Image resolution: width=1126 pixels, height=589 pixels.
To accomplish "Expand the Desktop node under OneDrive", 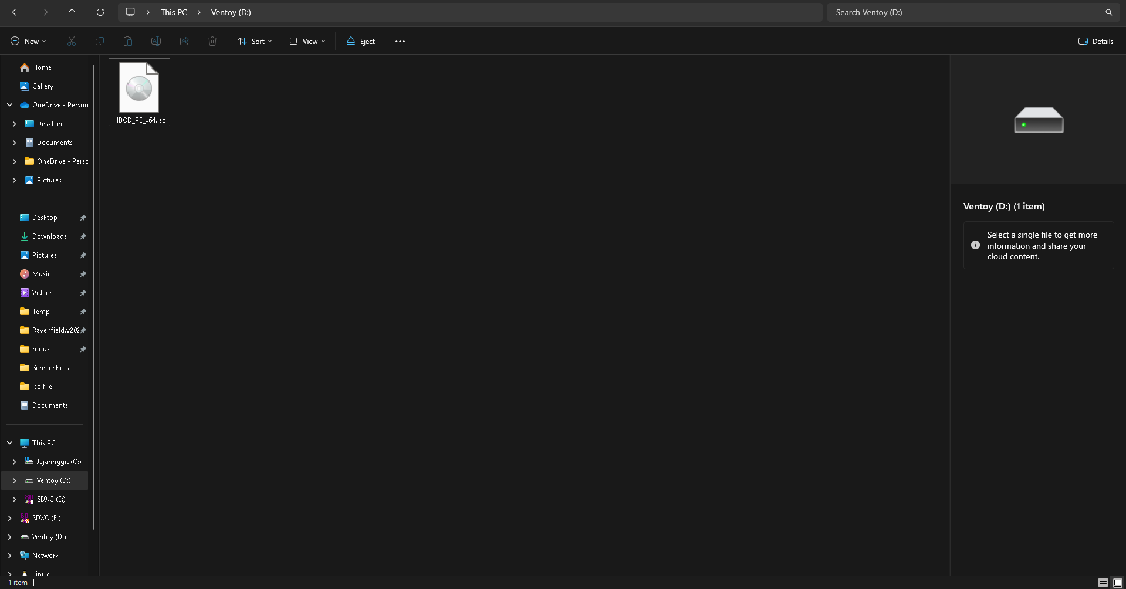I will [x=15, y=124].
